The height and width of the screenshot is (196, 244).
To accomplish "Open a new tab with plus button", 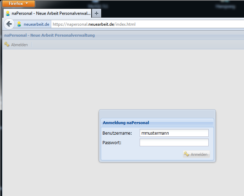I will (x=97, y=13).
